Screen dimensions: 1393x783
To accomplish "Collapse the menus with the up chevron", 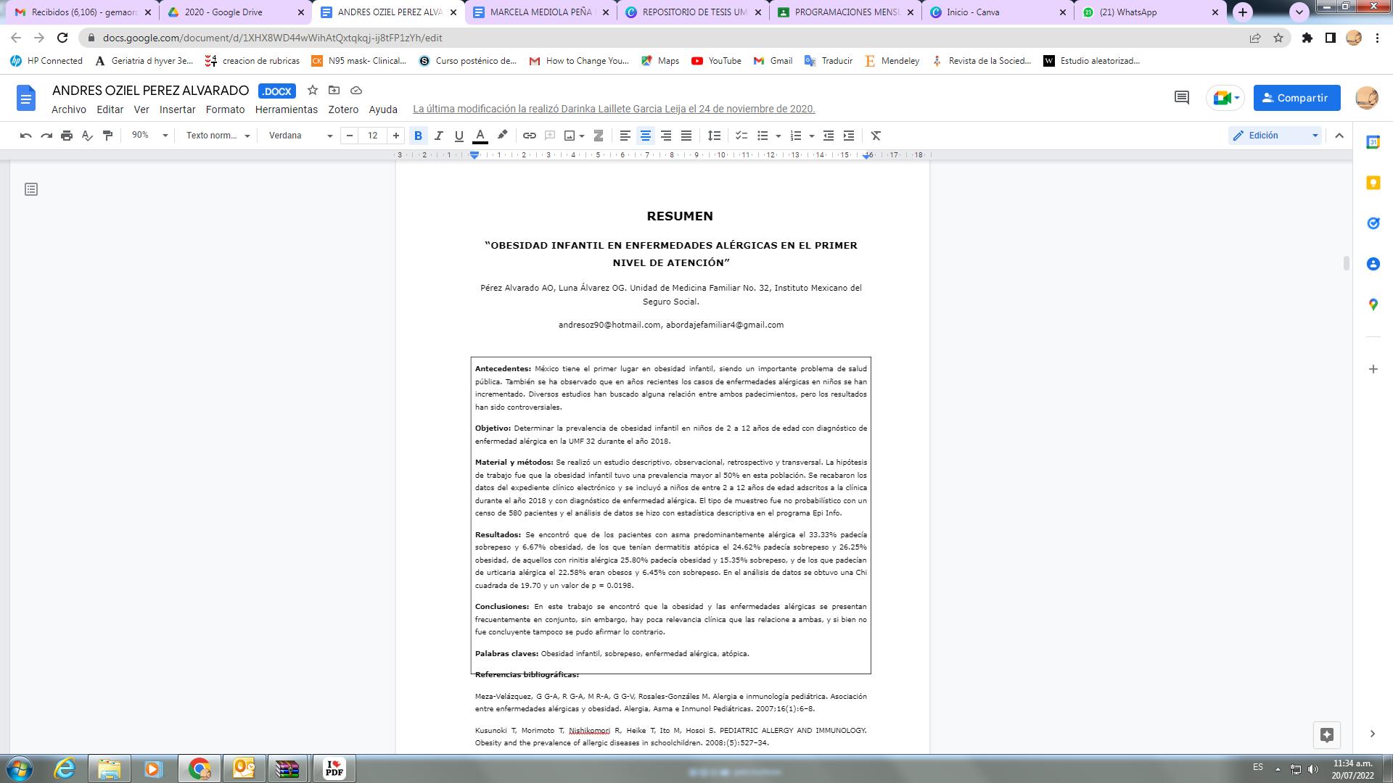I will pyautogui.click(x=1339, y=136).
